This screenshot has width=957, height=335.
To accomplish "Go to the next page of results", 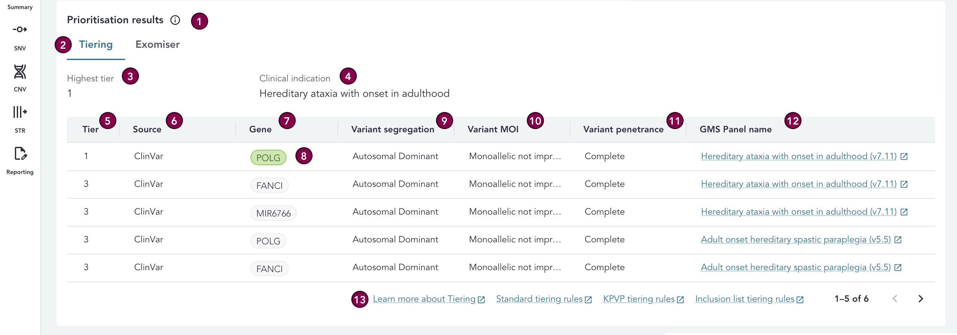I will (x=920, y=299).
